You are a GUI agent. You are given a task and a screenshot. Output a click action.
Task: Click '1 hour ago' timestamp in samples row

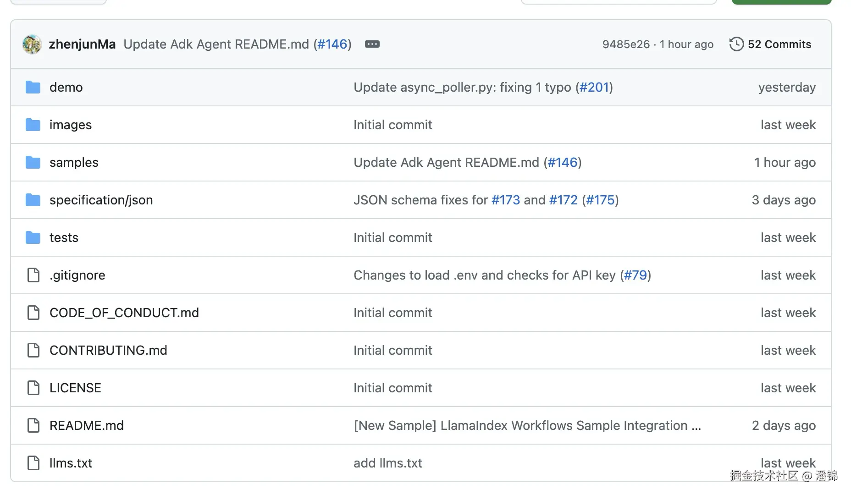(785, 162)
